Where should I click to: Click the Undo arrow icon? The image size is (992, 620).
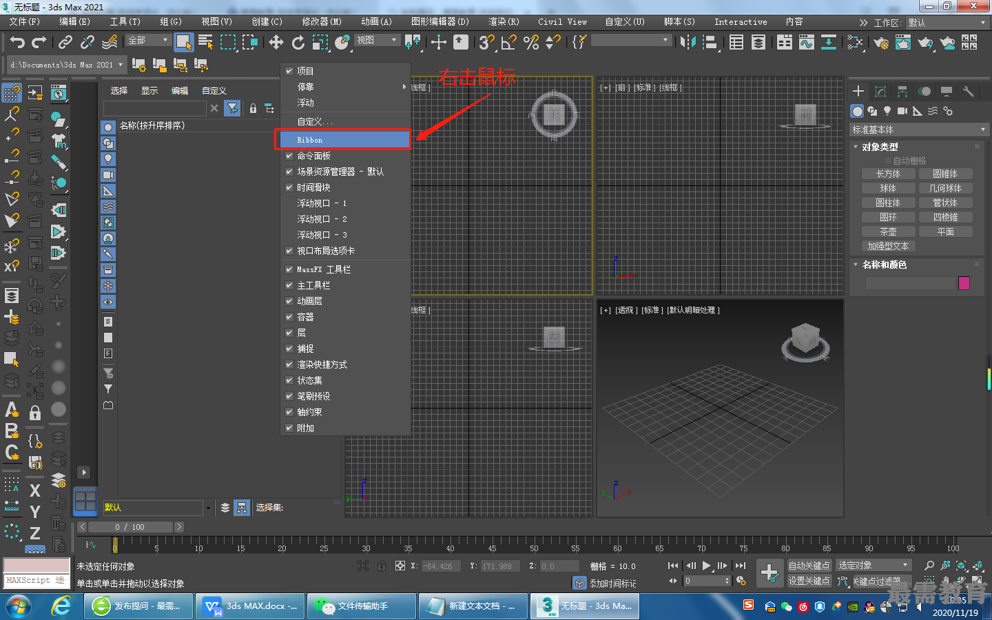(x=17, y=43)
